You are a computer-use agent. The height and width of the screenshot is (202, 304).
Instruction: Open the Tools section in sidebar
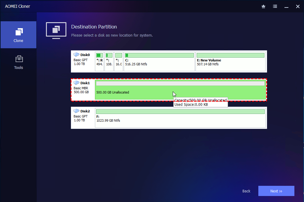click(x=18, y=62)
